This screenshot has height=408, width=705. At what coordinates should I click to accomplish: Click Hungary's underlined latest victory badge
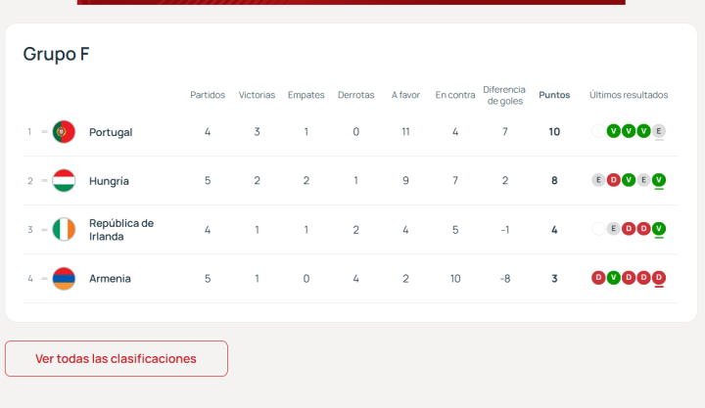(659, 180)
